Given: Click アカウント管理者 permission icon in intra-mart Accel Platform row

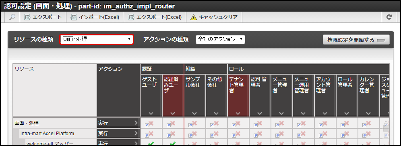Looking at the screenshot, I should [323, 134].
